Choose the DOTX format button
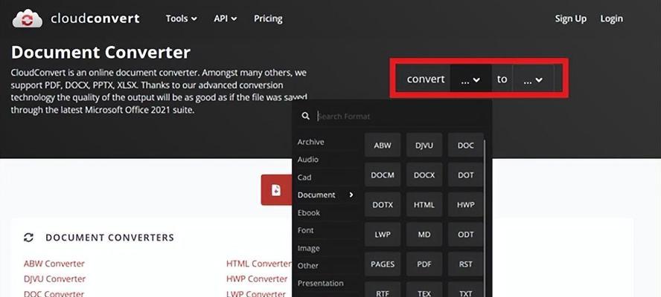This screenshot has width=661, height=297. [x=383, y=205]
